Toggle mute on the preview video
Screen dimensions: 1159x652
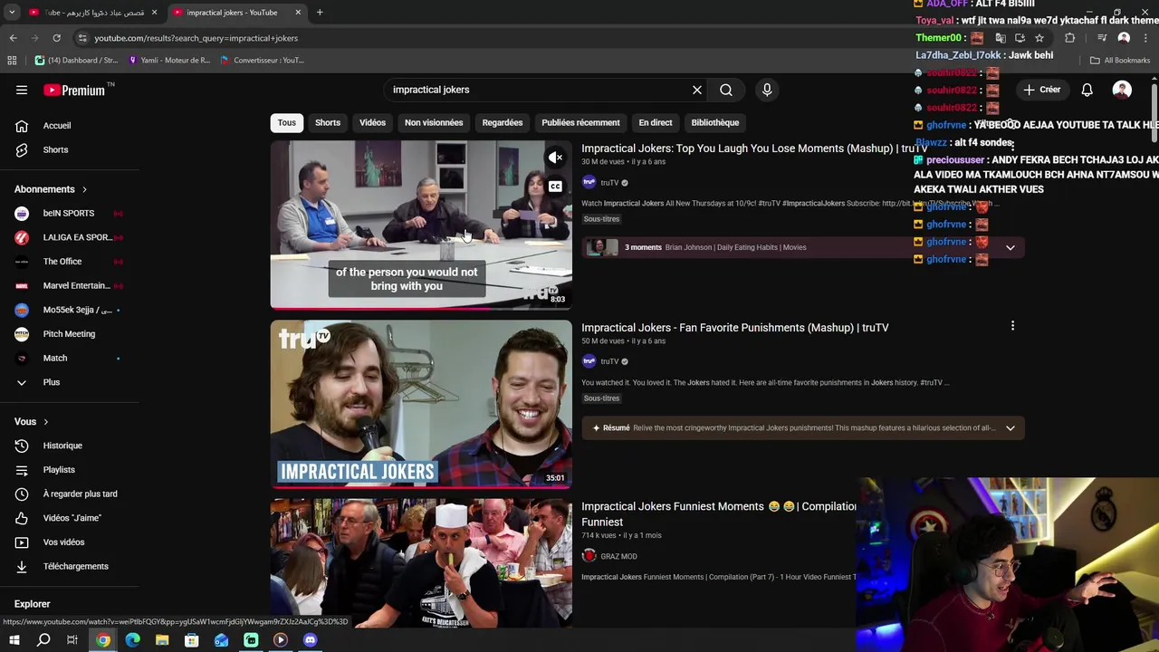click(555, 158)
